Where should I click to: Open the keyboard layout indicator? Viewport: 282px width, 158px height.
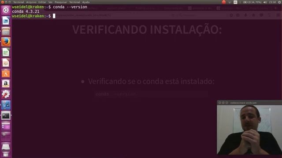235,2
